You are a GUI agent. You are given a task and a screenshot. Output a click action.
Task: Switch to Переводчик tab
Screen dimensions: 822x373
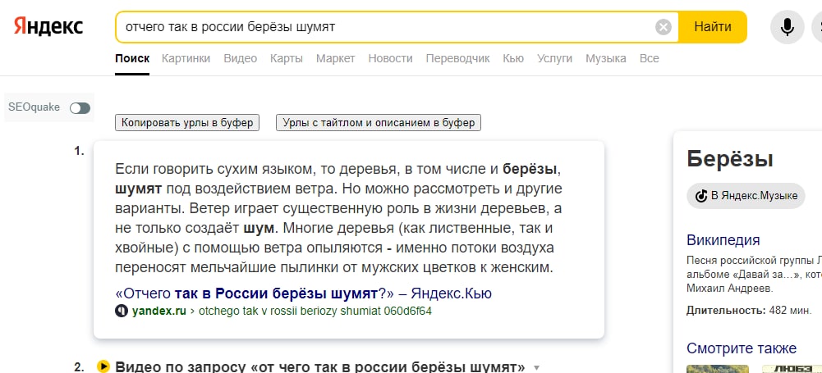coord(457,58)
